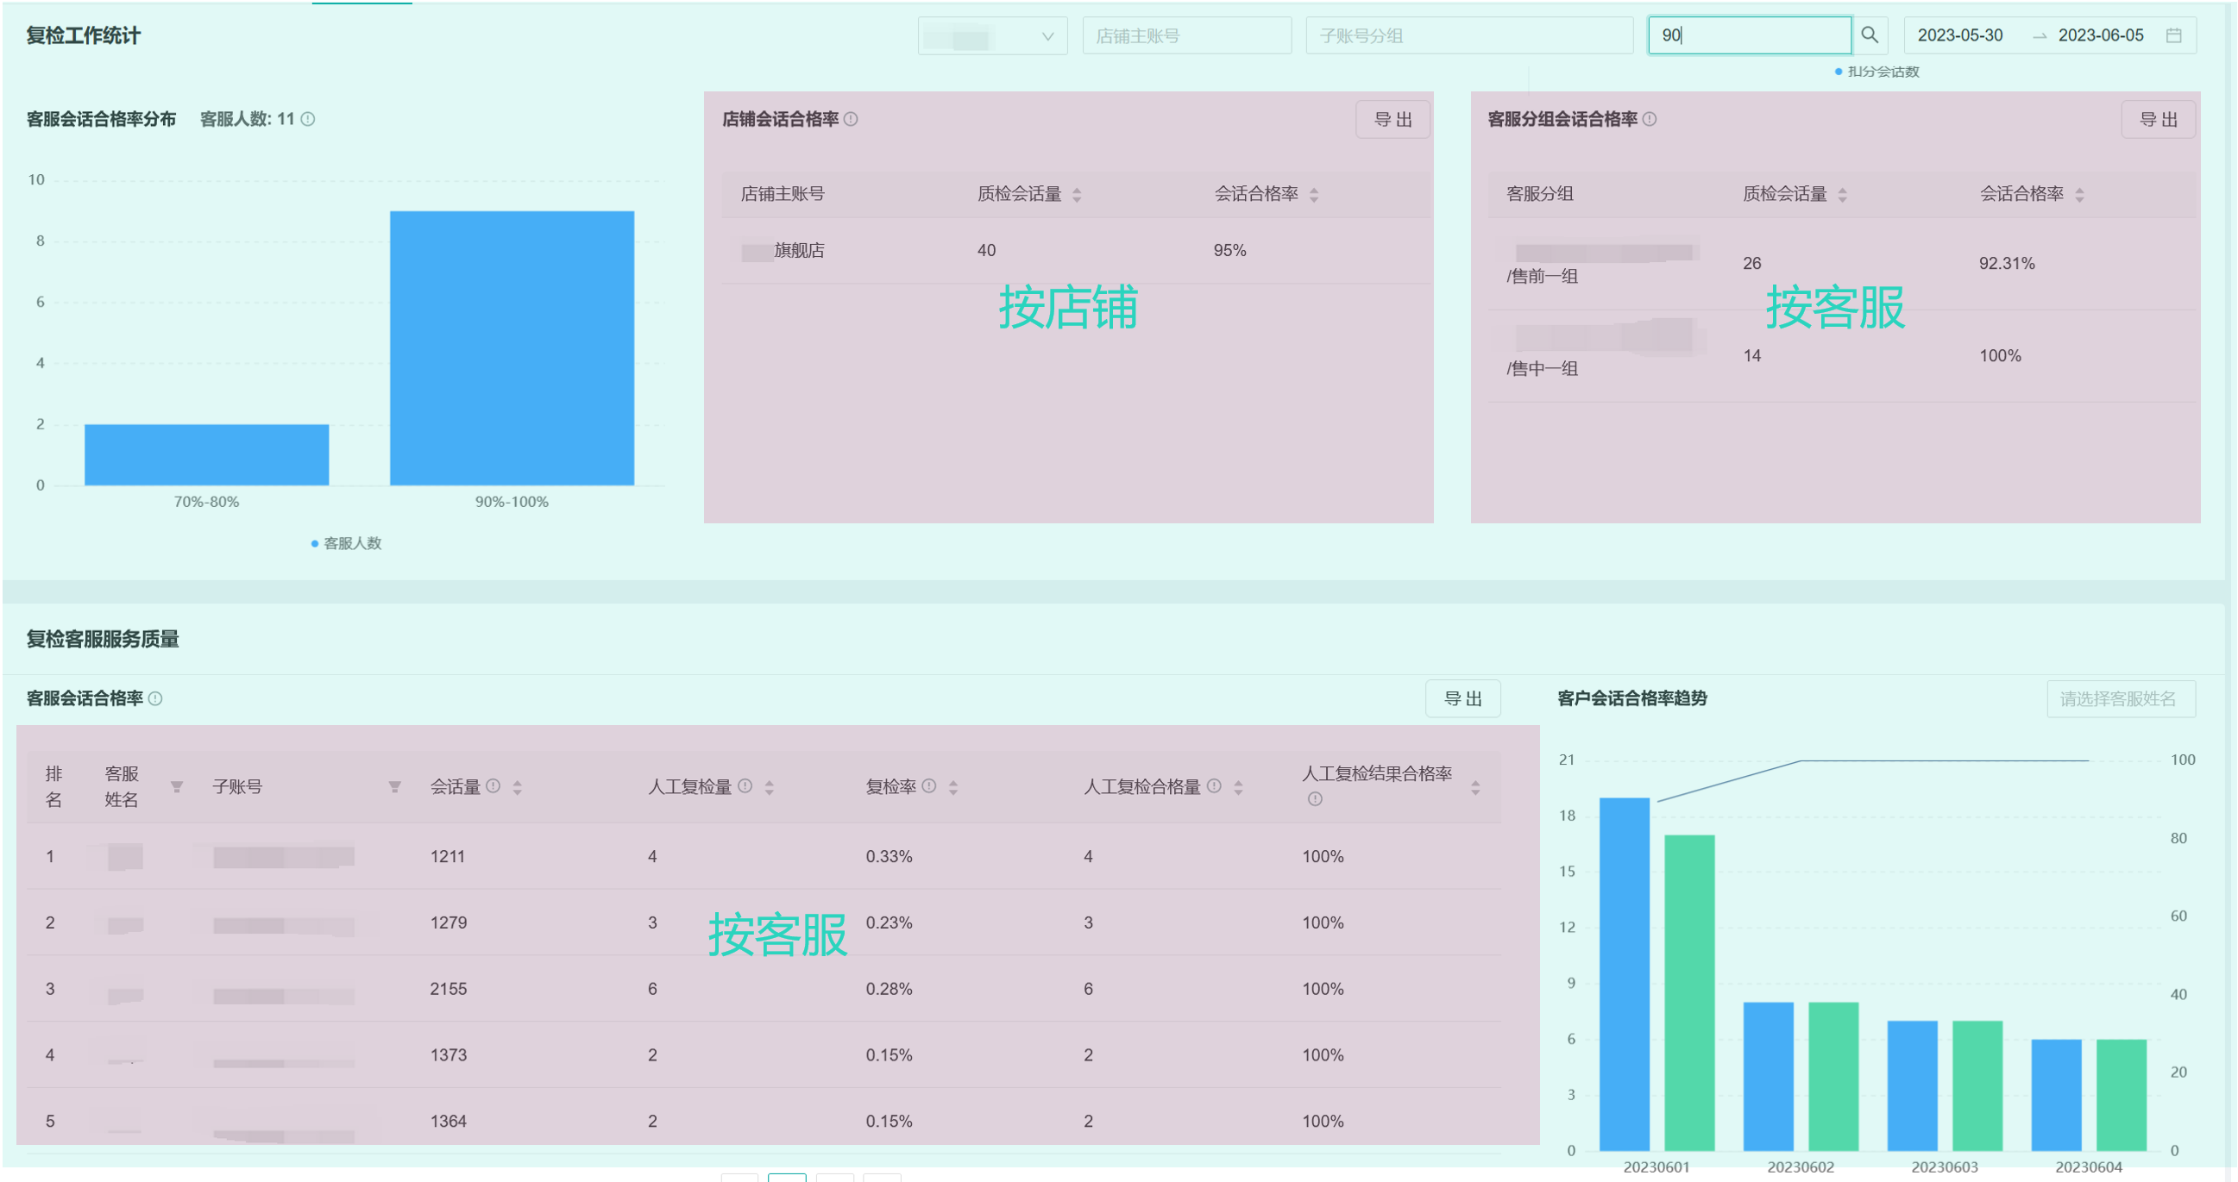
Task: Export the 客服会话合格率 table
Action: coord(1463,699)
